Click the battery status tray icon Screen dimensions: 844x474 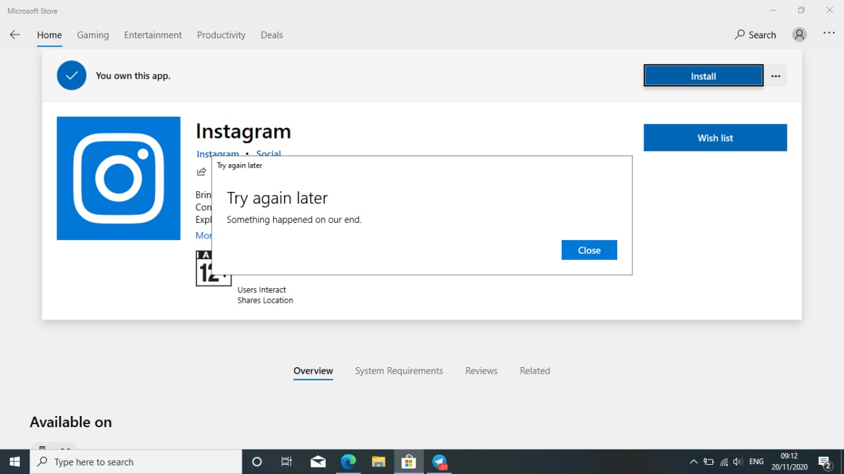click(709, 461)
